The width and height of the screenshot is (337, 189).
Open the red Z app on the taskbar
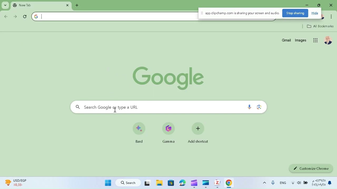click(x=217, y=183)
